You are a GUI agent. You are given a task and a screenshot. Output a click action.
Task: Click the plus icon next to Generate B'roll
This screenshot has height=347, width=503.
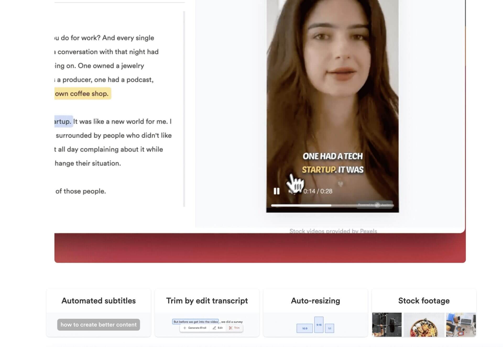[x=185, y=328]
